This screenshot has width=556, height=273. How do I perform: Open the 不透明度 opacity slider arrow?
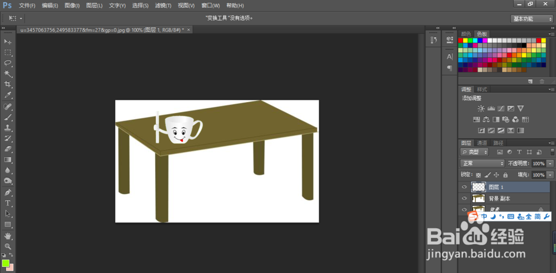point(550,164)
